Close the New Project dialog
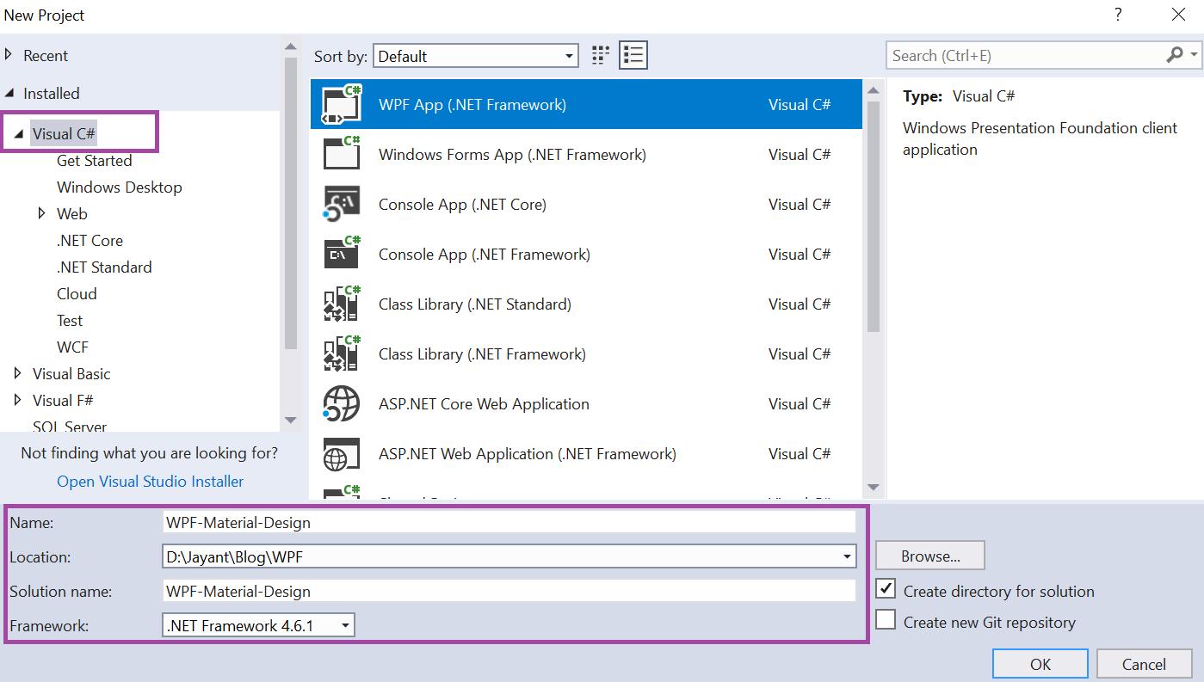This screenshot has width=1204, height=682. (1178, 15)
